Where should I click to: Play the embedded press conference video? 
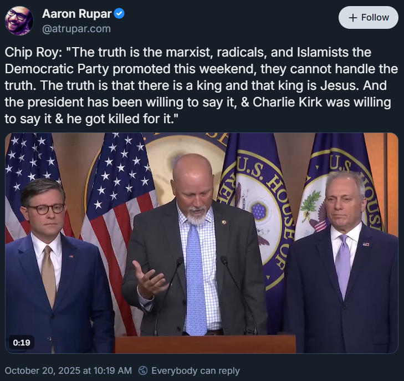202,243
